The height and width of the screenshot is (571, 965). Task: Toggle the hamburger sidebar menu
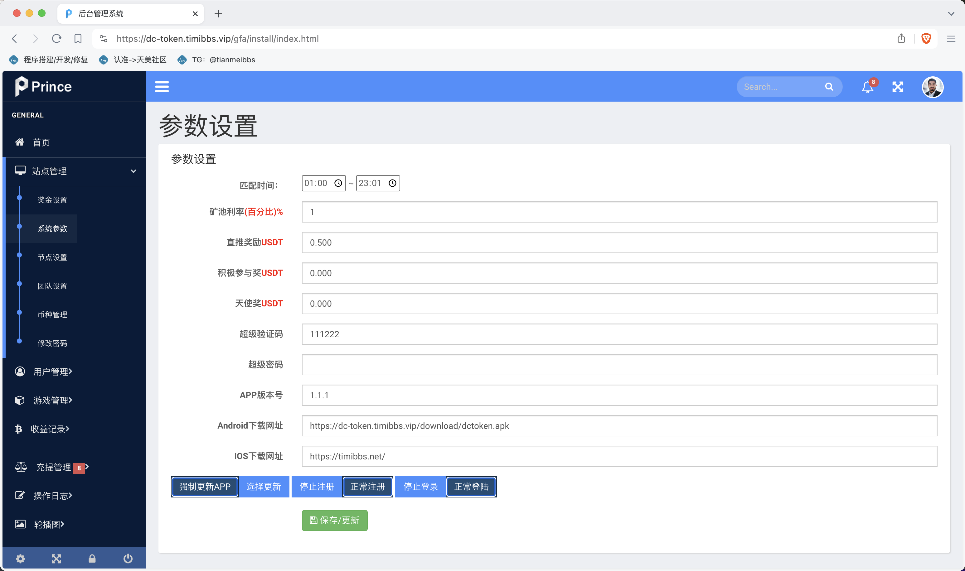point(162,87)
